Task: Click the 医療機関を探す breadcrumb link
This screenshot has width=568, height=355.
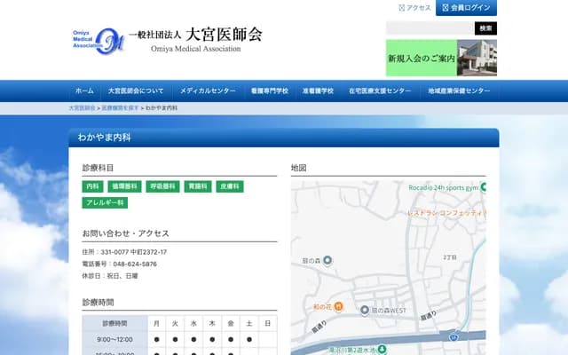Action: click(120, 108)
